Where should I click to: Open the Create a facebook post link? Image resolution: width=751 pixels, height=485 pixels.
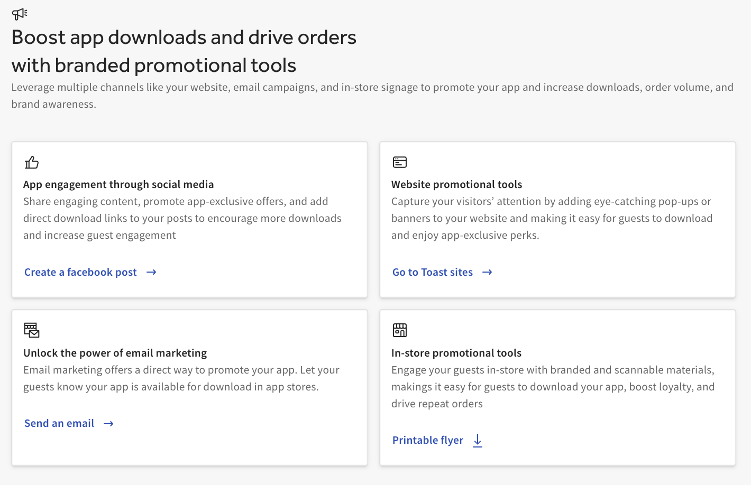[80, 273]
